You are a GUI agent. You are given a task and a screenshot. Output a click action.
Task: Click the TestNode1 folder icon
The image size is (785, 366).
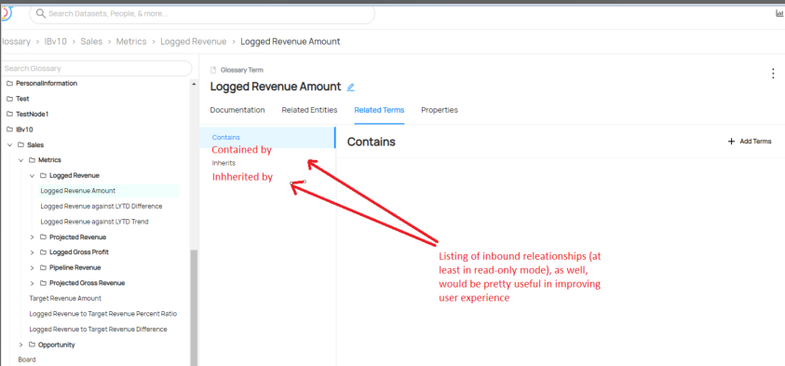(x=9, y=115)
